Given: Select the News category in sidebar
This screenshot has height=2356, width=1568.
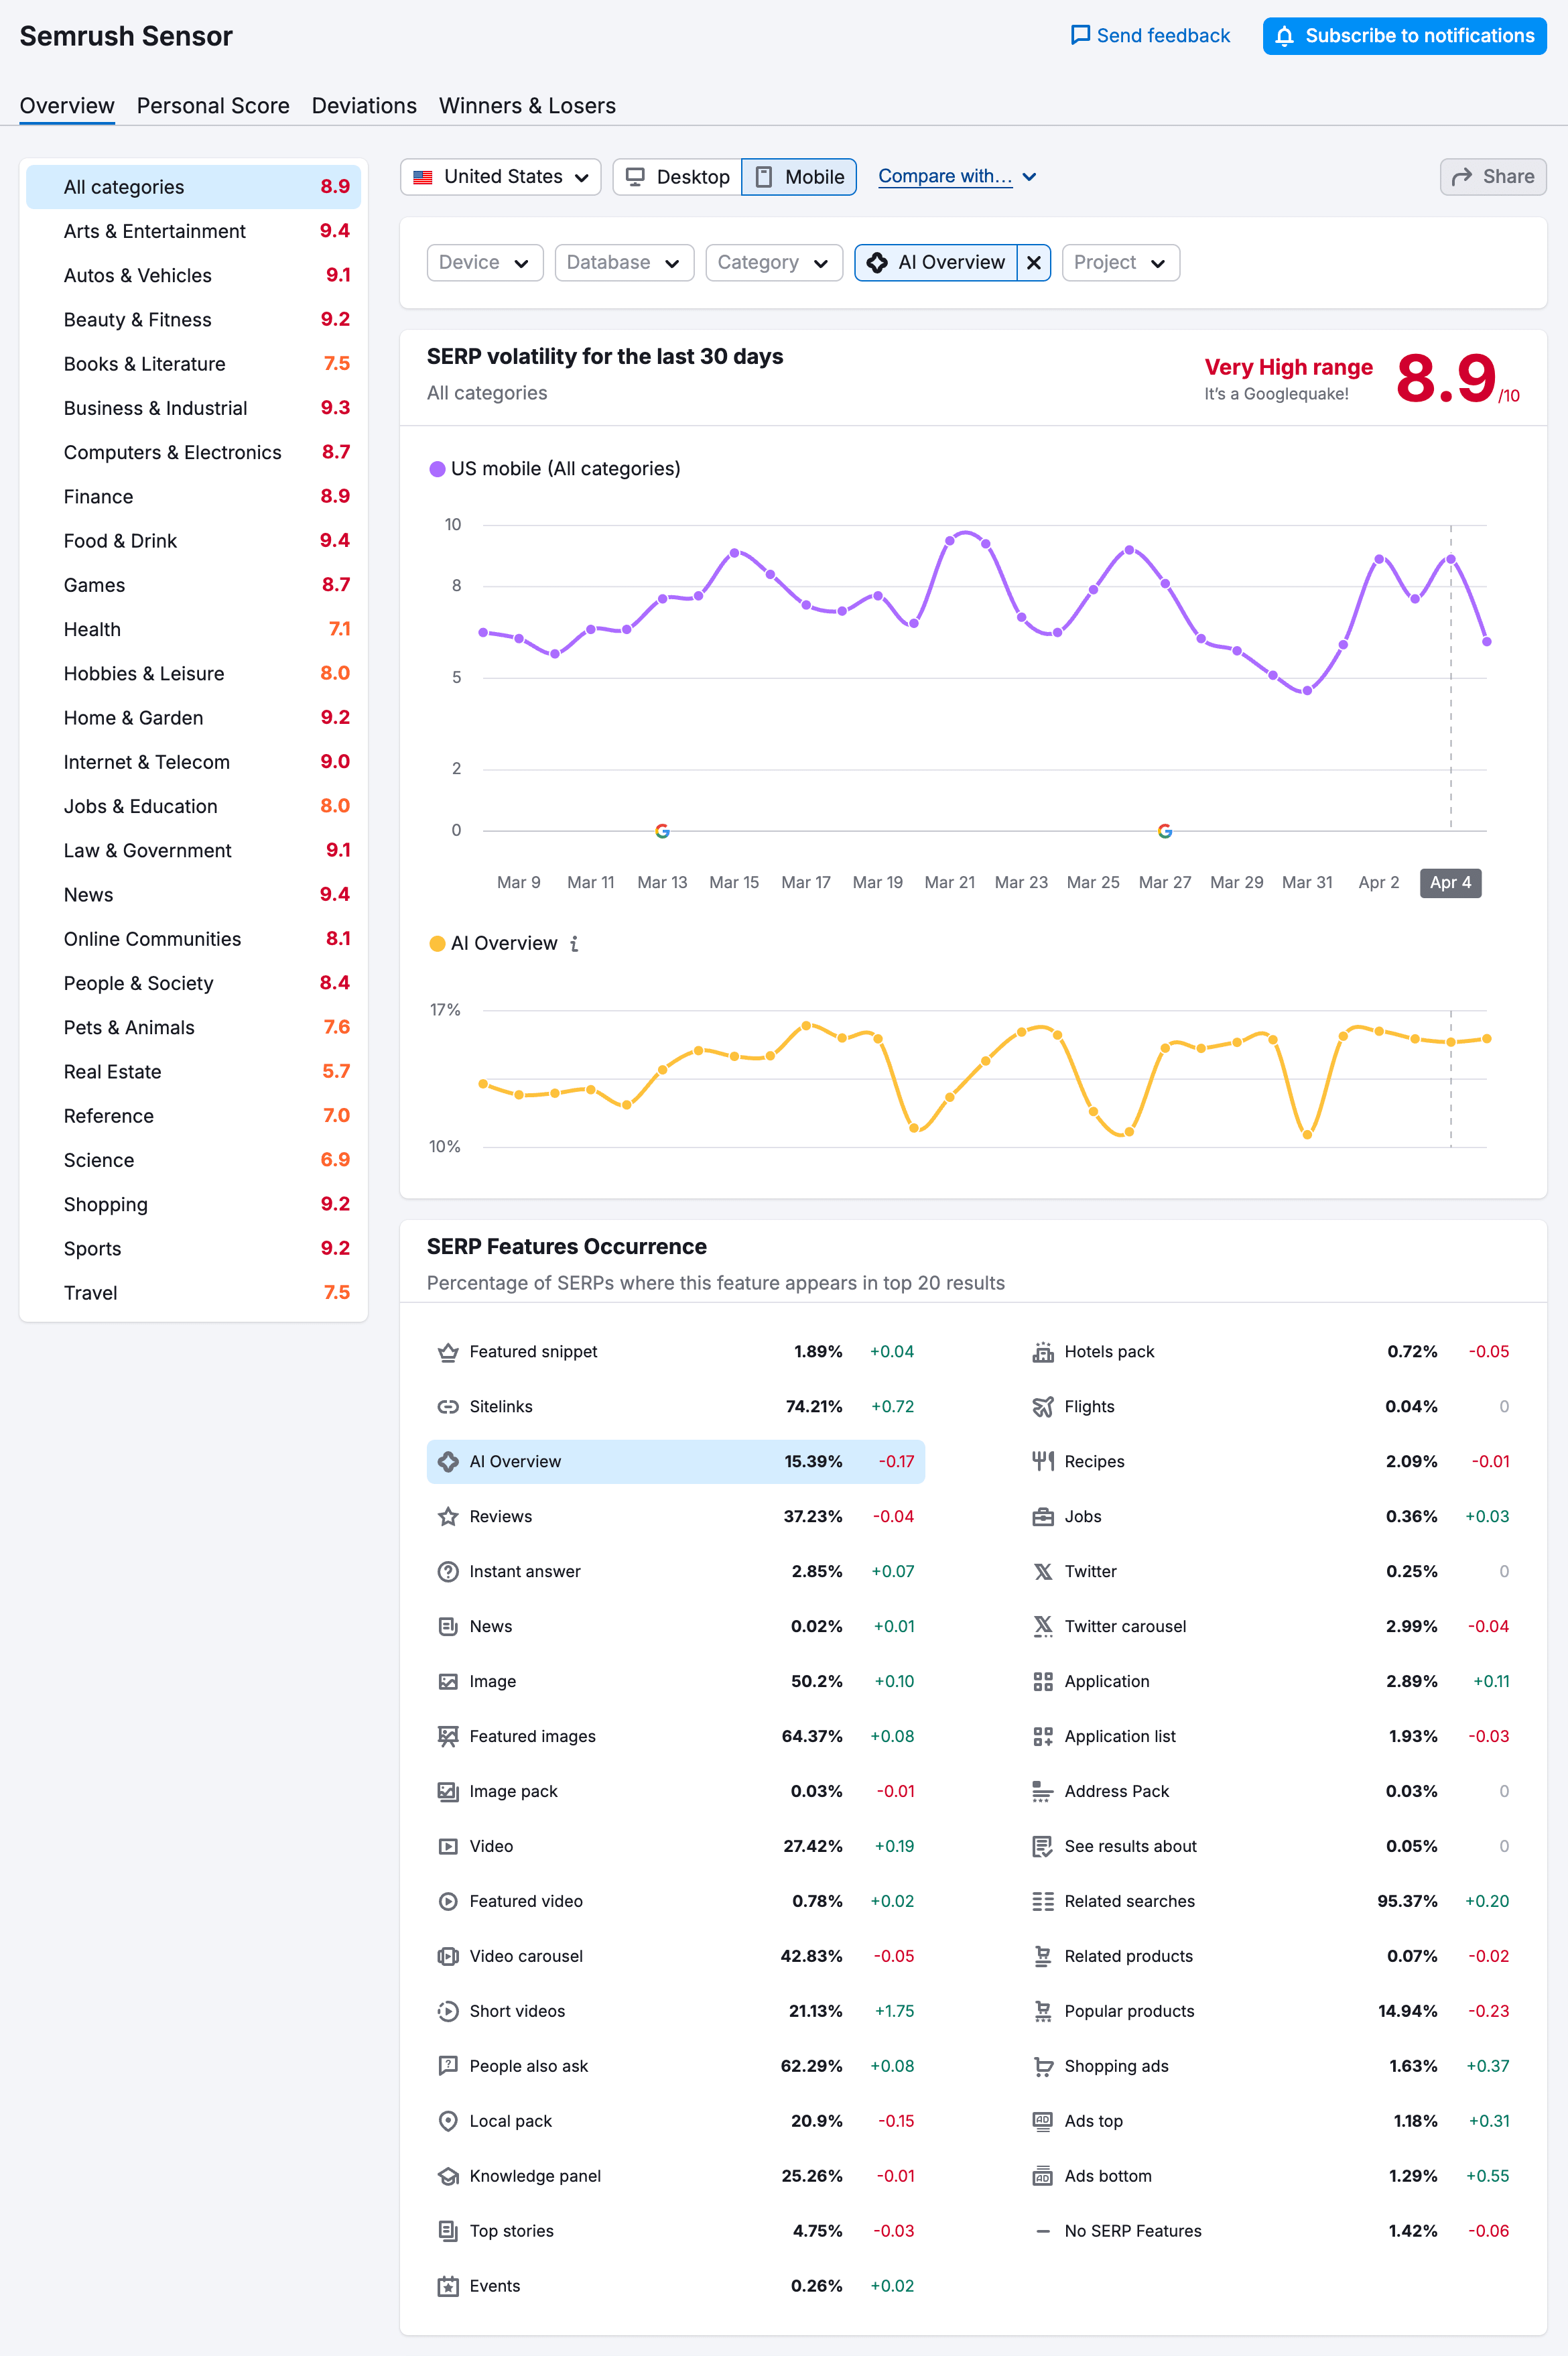Looking at the screenshot, I should coord(194,895).
